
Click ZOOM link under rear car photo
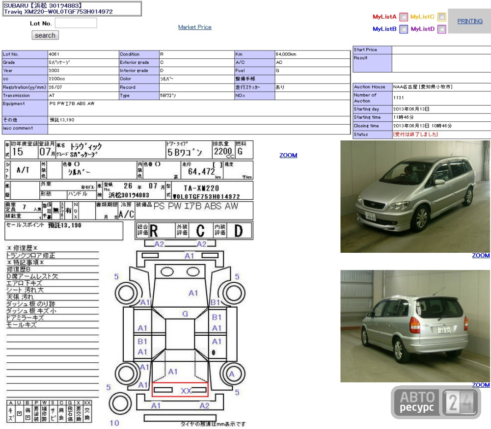(481, 385)
